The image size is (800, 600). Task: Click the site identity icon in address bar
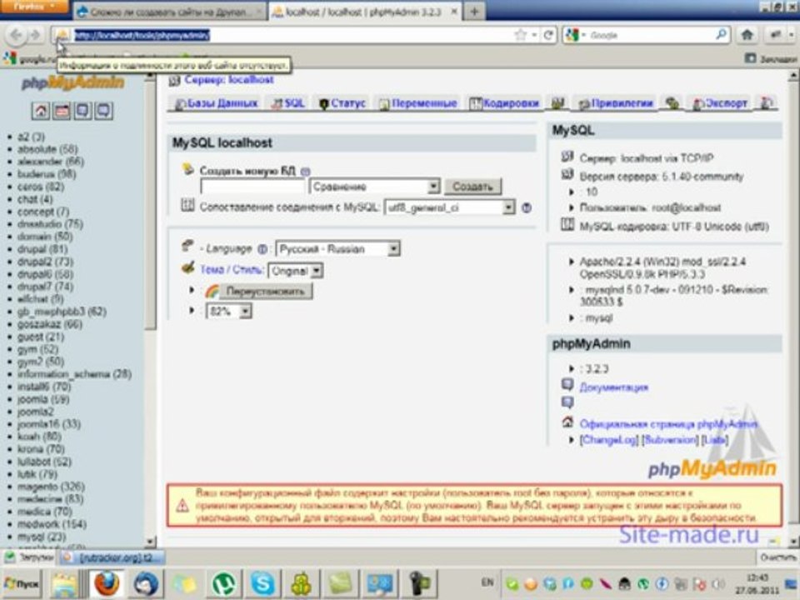(x=62, y=35)
